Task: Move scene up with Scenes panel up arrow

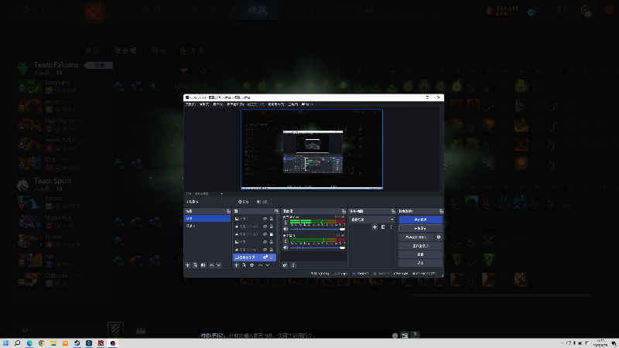Action: coord(211,265)
